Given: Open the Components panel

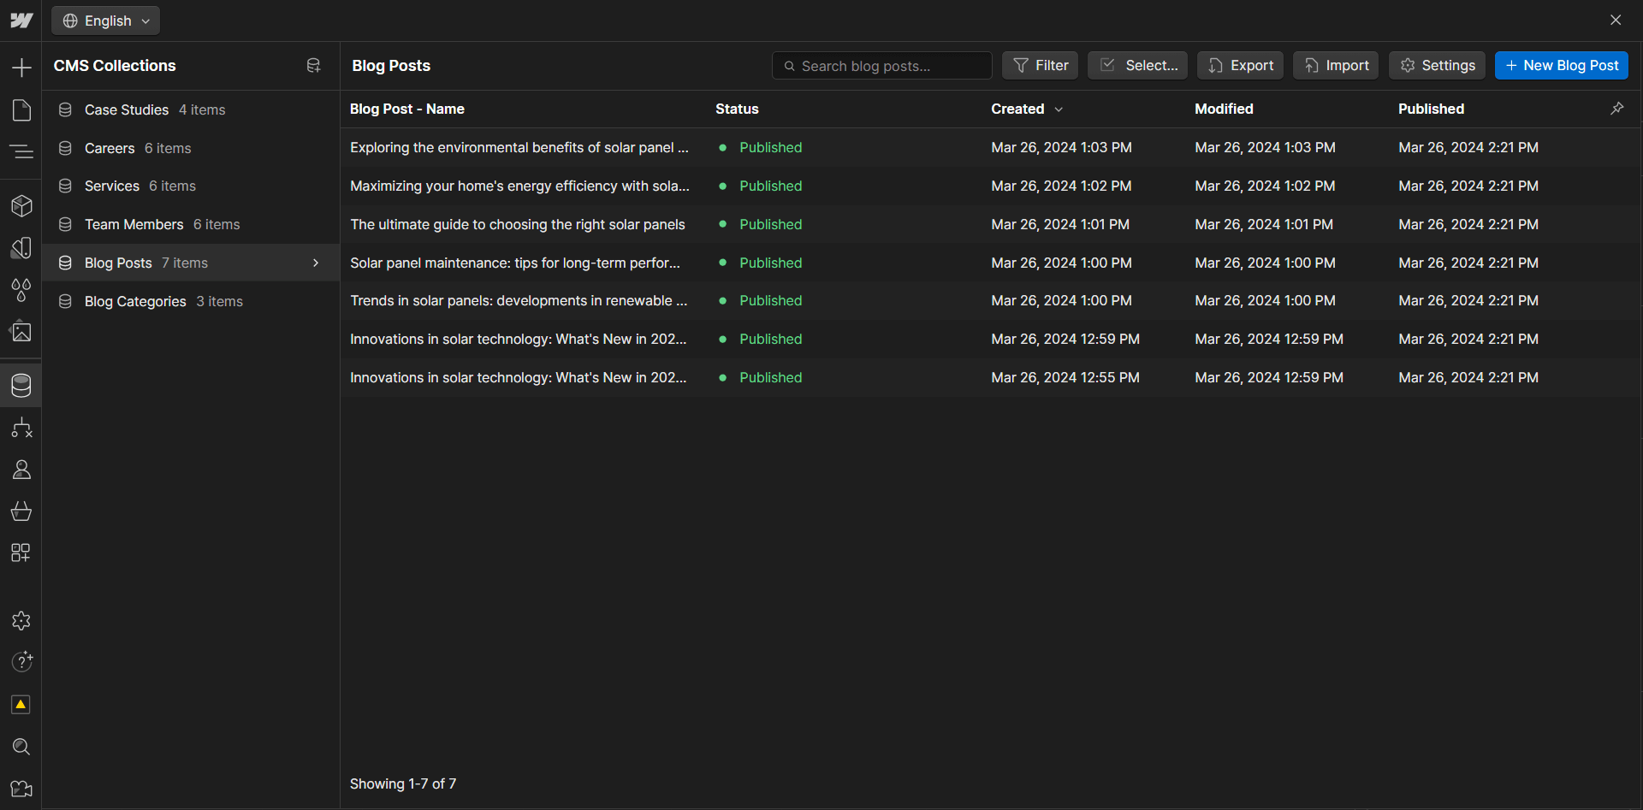Looking at the screenshot, I should (21, 205).
